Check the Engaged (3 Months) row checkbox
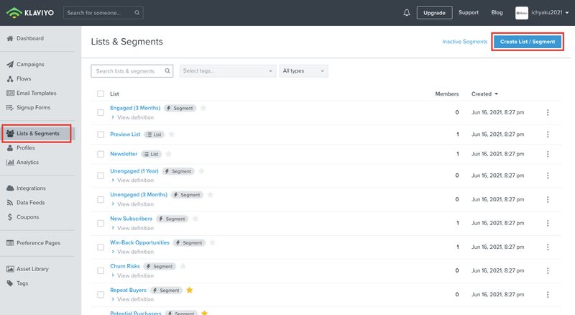 click(101, 112)
